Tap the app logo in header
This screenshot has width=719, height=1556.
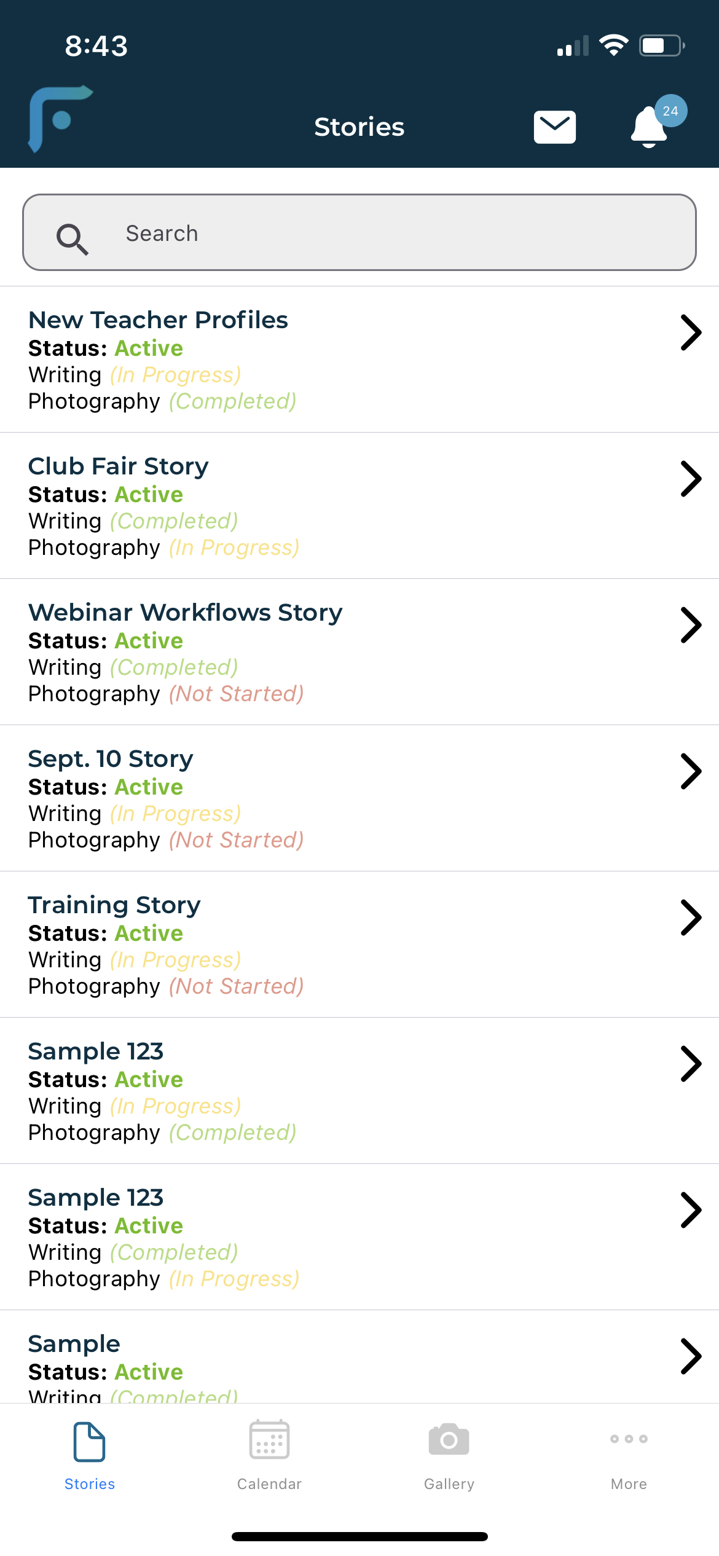[x=60, y=119]
